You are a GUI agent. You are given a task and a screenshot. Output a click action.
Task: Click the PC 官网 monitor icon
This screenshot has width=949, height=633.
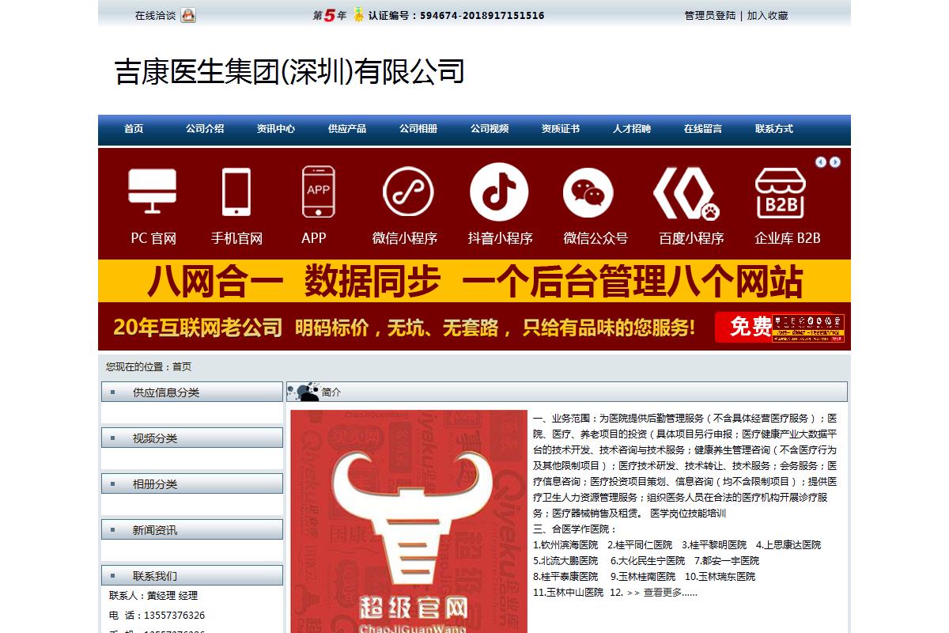(x=153, y=191)
